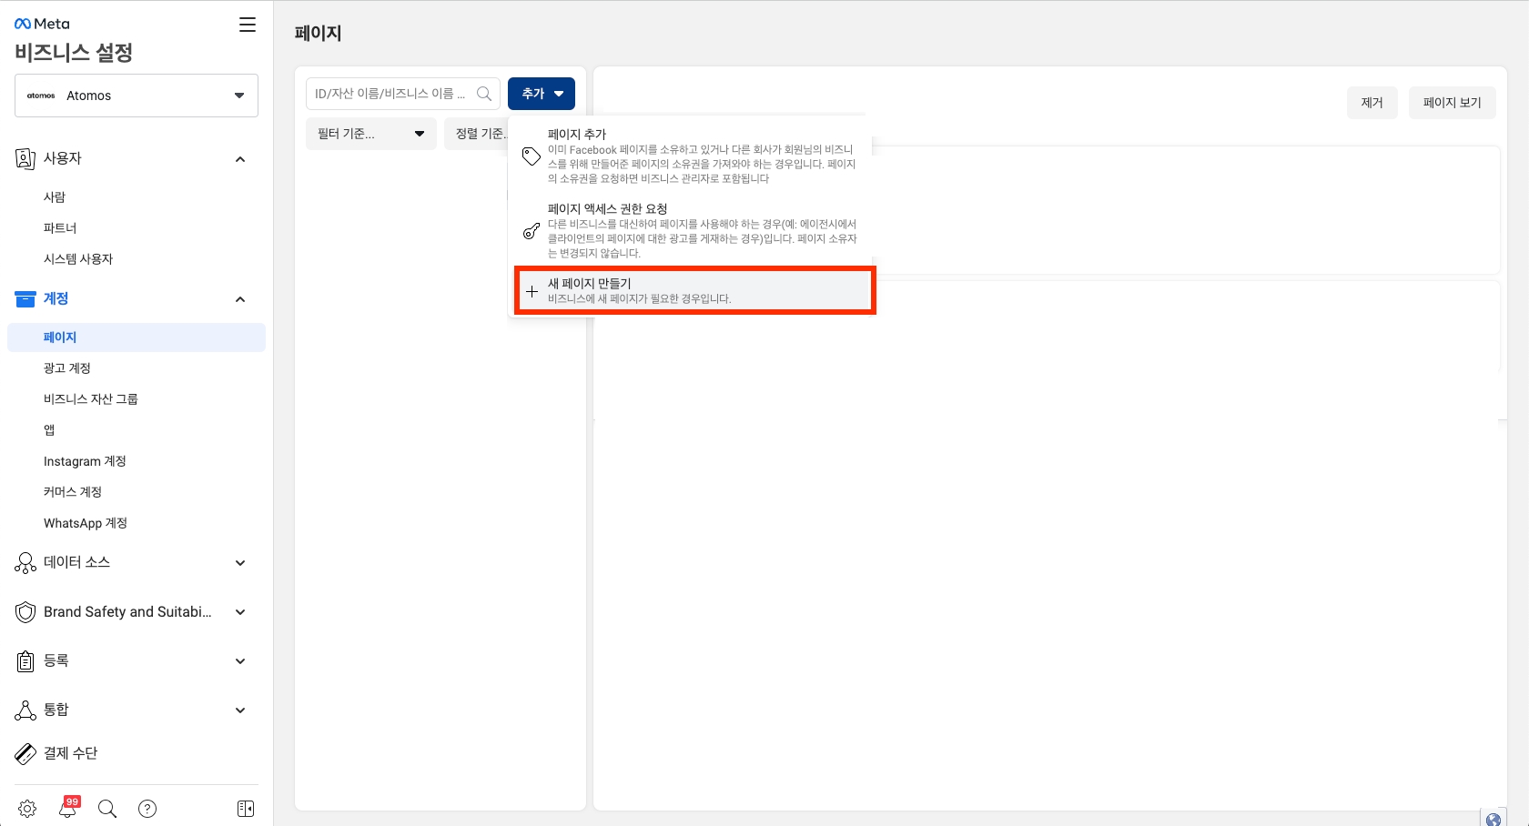Open the 필터 기준 filter dropdown
Screen dimensions: 1529x826
pos(371,134)
